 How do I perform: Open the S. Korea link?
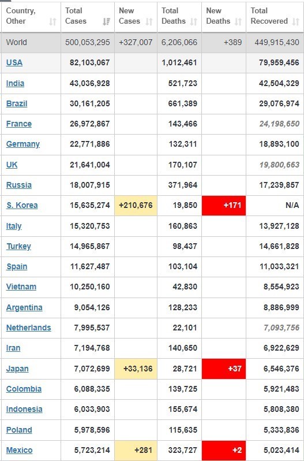coord(22,205)
